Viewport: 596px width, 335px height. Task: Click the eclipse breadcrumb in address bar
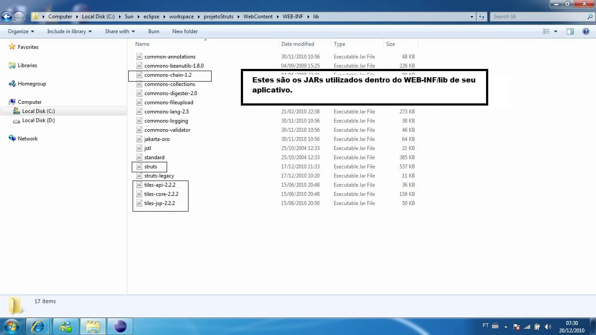pos(151,17)
